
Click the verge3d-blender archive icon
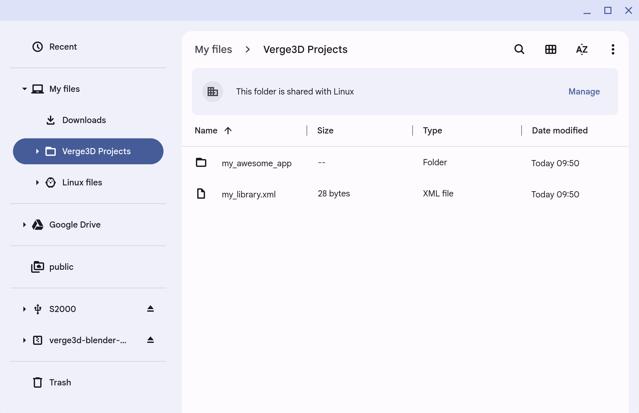(38, 340)
